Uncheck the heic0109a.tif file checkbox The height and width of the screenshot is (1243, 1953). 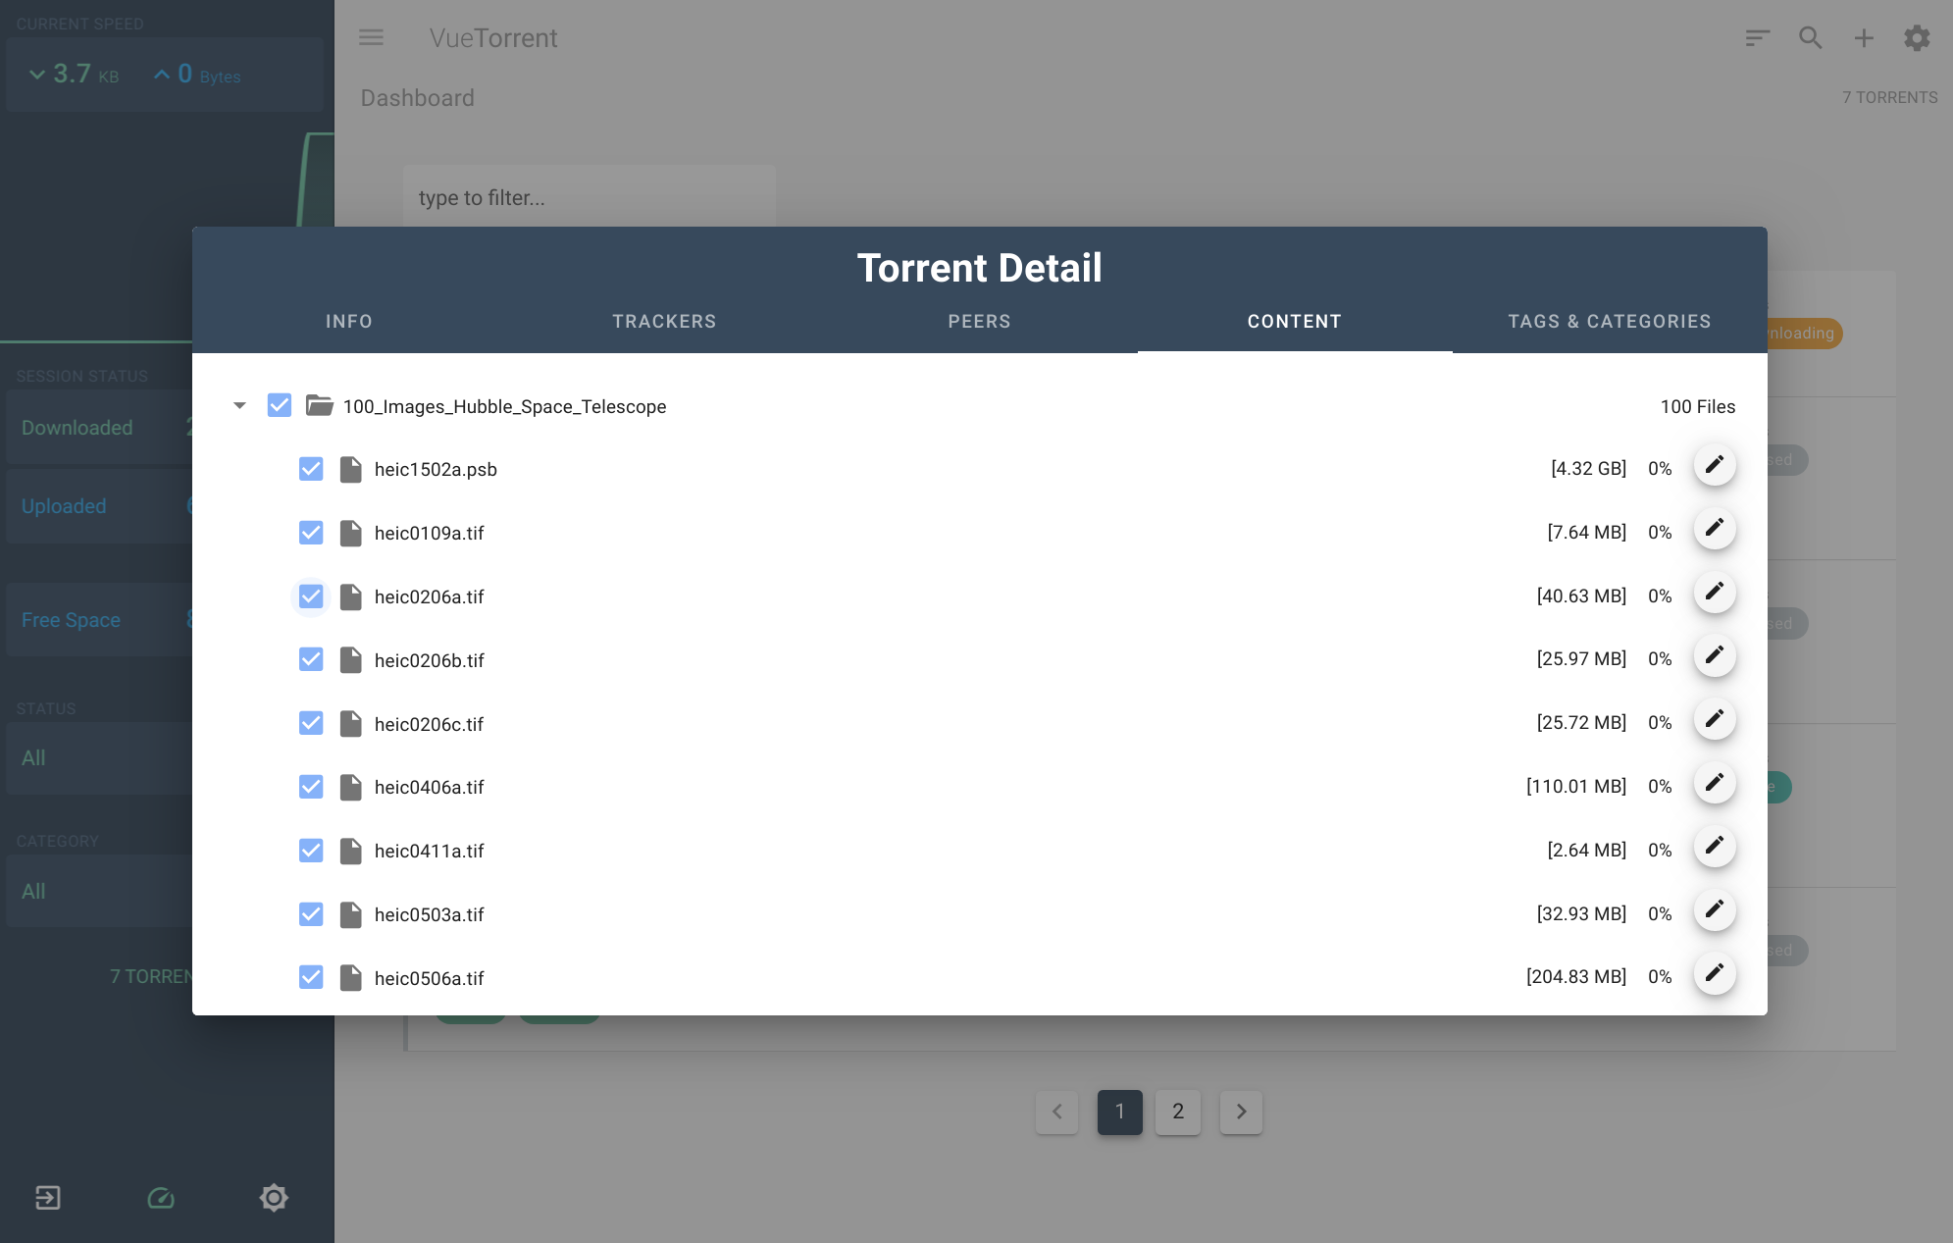pos(311,533)
